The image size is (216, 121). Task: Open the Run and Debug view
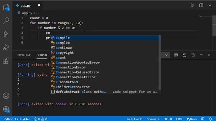pos(6,47)
